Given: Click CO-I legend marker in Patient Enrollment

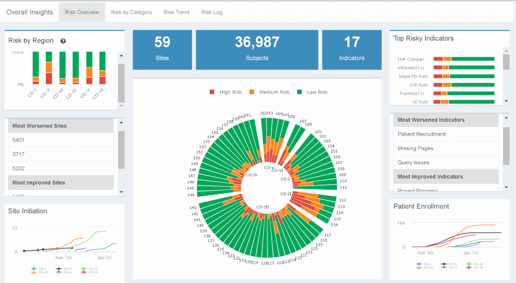Looking at the screenshot, I should (x=419, y=264).
